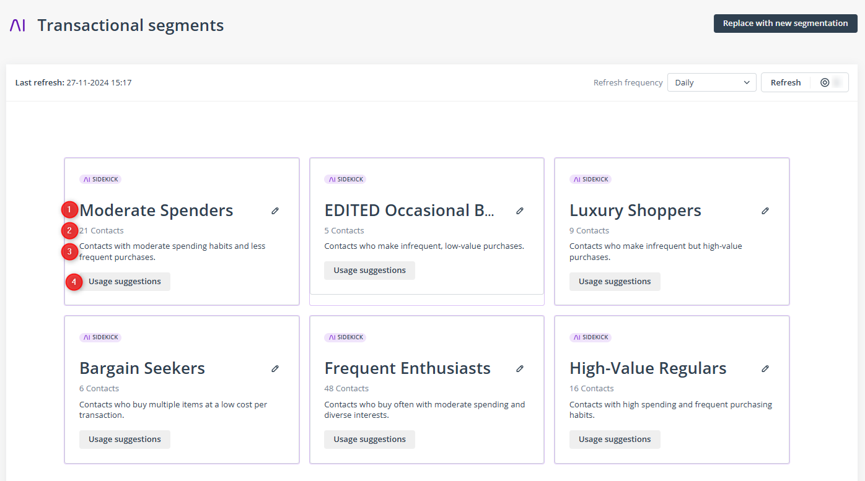The width and height of the screenshot is (865, 481).
Task: Edit Frequent Enthusiasts using pencil icon
Action: tap(520, 368)
